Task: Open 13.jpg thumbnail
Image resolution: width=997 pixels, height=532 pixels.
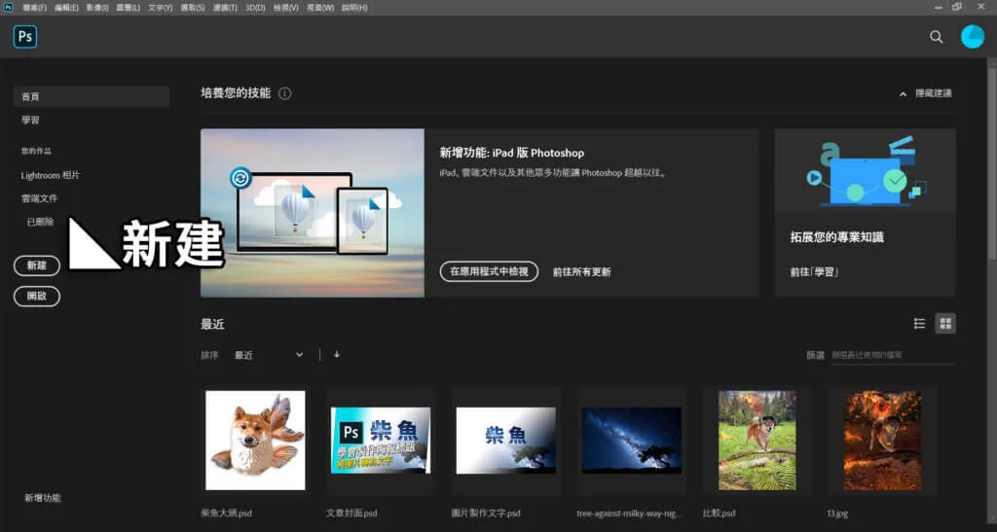Action: click(882, 440)
